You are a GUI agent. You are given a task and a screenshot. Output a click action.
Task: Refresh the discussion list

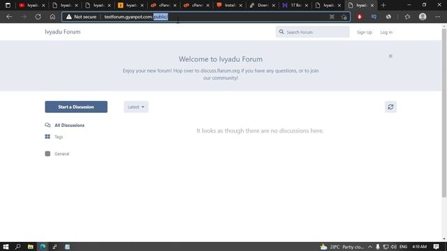(x=390, y=107)
